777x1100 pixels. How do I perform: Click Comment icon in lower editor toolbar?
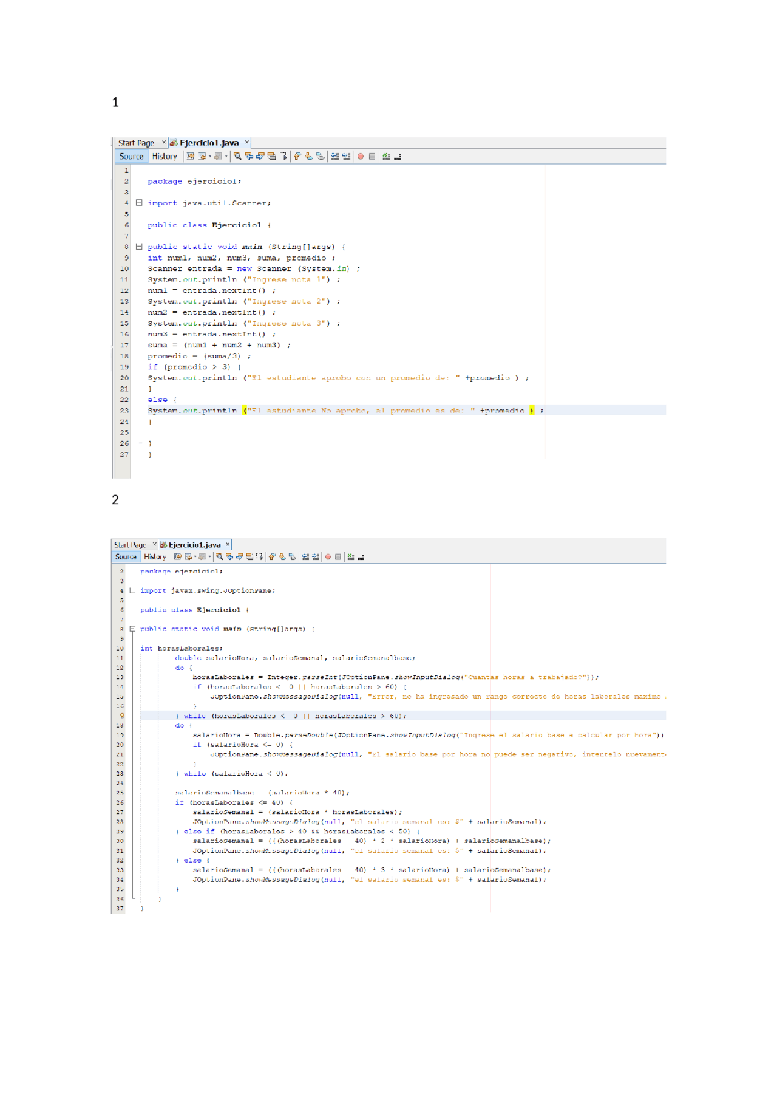(x=350, y=557)
